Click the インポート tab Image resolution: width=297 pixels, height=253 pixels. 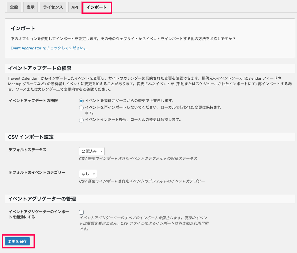(96, 8)
